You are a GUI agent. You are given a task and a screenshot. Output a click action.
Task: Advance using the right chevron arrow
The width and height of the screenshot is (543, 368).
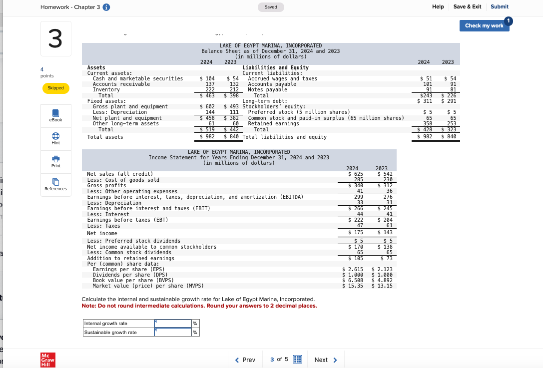pyautogui.click(x=335, y=360)
